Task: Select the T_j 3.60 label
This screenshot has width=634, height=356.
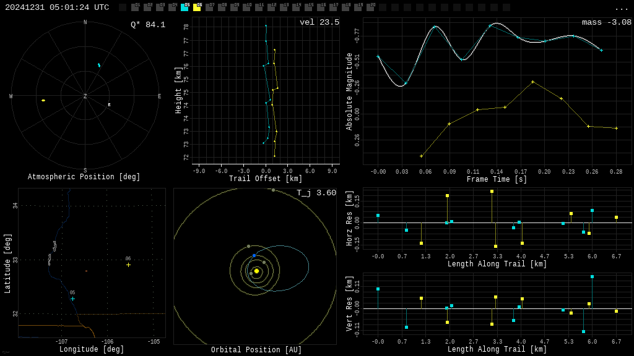Action: (316, 193)
